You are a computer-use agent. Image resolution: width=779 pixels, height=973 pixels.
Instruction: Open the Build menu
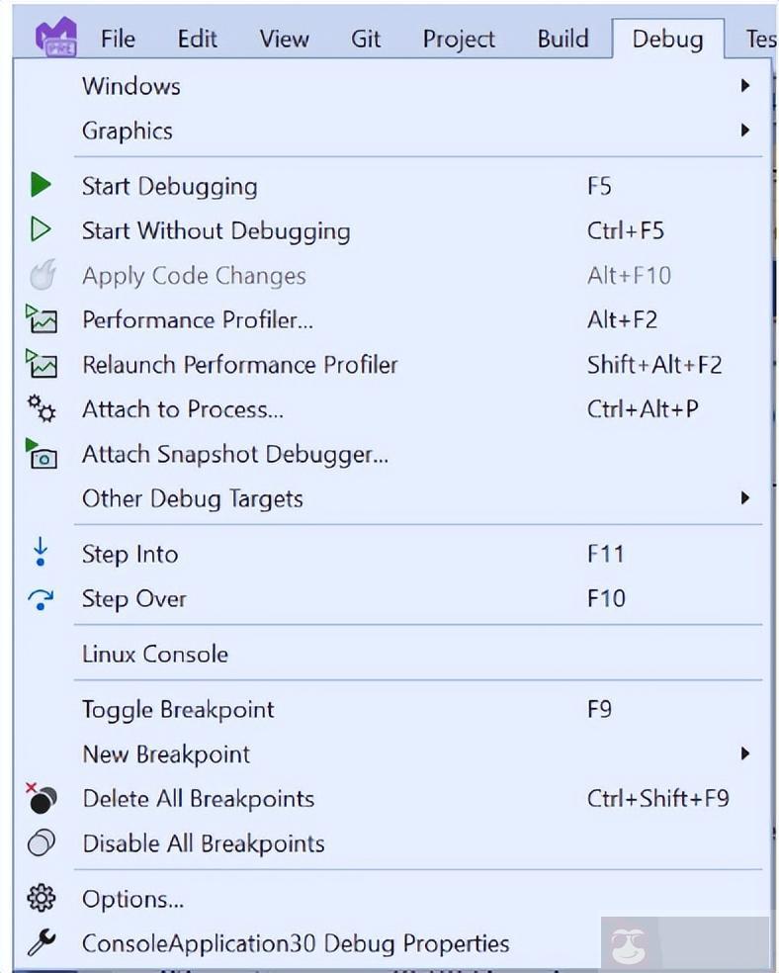pos(563,39)
